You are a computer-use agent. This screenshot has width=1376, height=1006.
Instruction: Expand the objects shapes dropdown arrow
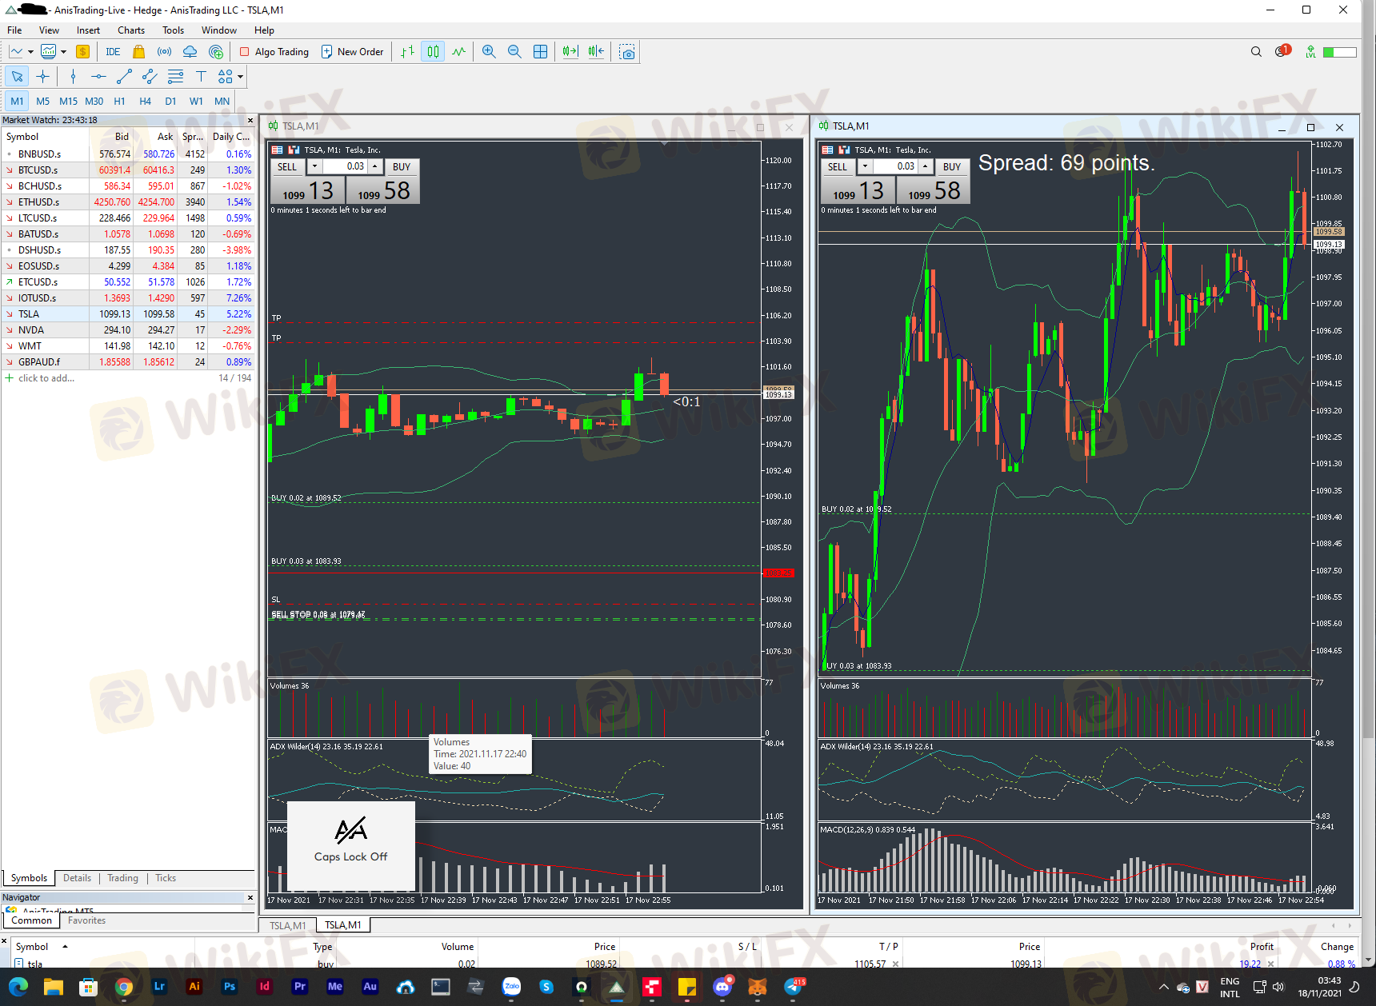click(x=240, y=77)
